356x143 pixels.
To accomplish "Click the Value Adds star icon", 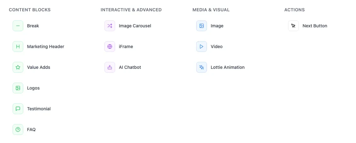I will [18, 67].
